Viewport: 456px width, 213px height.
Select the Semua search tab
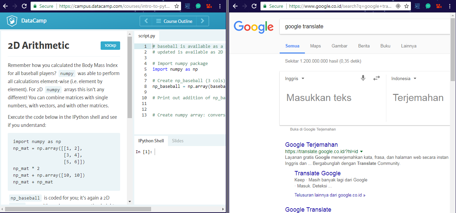(292, 46)
